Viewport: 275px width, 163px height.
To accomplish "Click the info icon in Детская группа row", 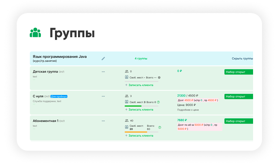I will [x=159, y=77].
